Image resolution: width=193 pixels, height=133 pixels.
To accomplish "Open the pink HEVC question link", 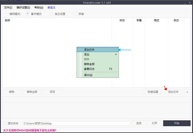I will coord(30,130).
